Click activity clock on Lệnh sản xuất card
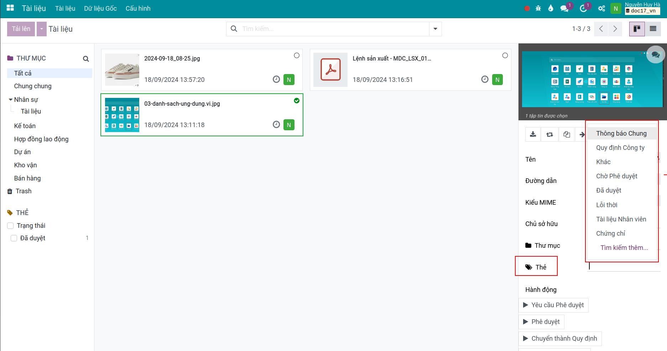This screenshot has width=667, height=351. [485, 79]
